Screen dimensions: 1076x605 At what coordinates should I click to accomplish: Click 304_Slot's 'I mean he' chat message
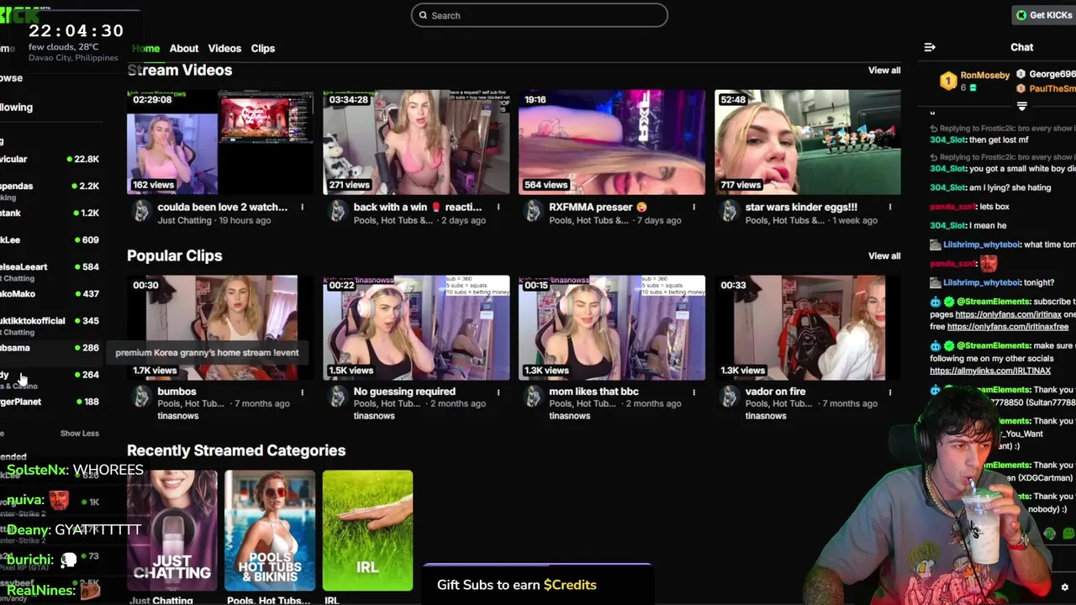[968, 226]
